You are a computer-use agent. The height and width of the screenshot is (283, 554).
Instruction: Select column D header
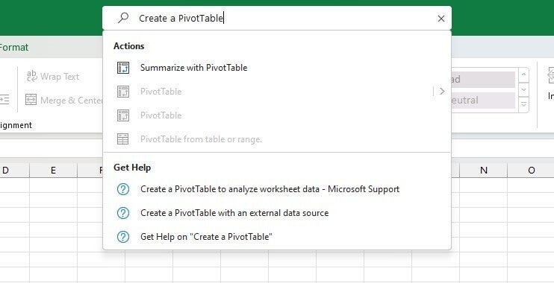(x=14, y=171)
